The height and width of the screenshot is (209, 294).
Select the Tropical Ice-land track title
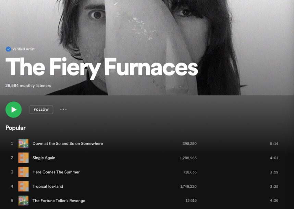coord(48,186)
